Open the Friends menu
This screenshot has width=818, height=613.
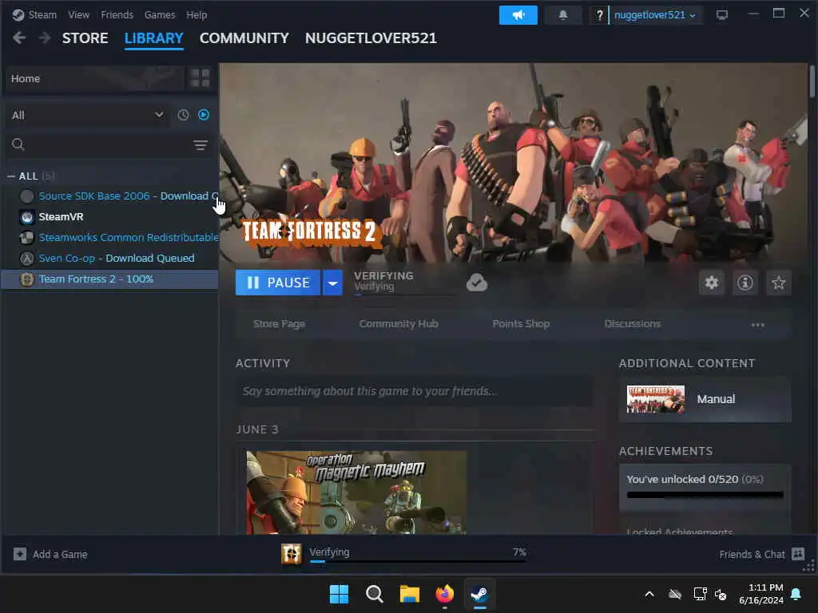(117, 14)
